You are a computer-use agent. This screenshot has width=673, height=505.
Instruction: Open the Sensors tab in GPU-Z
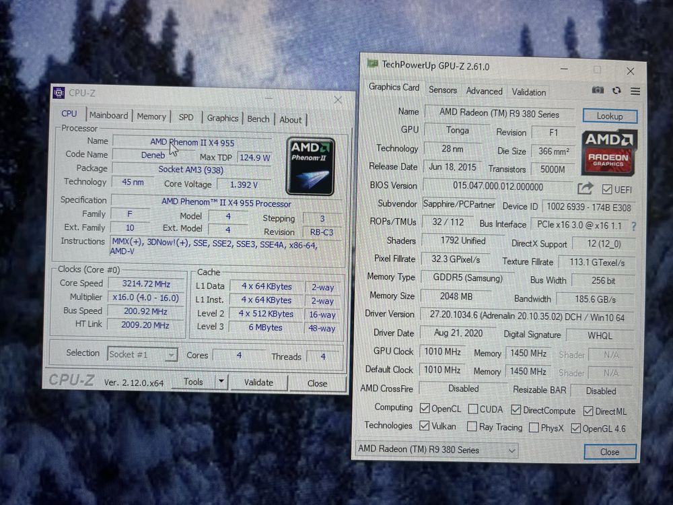point(443,90)
